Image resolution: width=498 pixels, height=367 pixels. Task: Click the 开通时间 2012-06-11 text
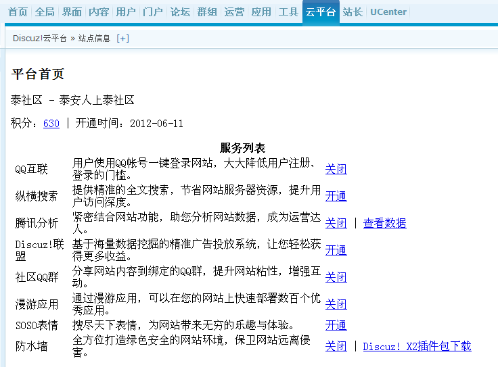[x=129, y=124]
